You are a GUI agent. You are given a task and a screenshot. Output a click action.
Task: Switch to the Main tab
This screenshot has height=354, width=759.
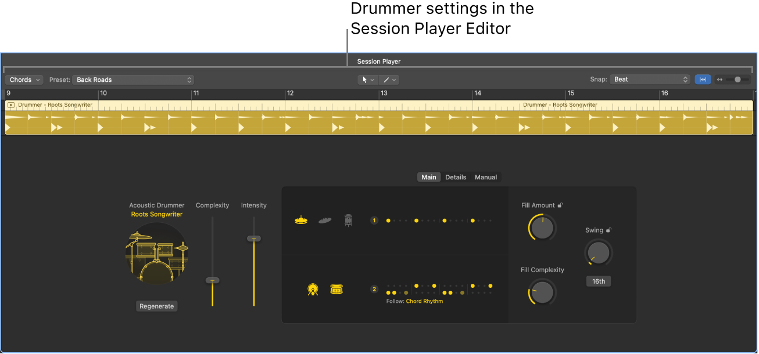click(x=429, y=177)
